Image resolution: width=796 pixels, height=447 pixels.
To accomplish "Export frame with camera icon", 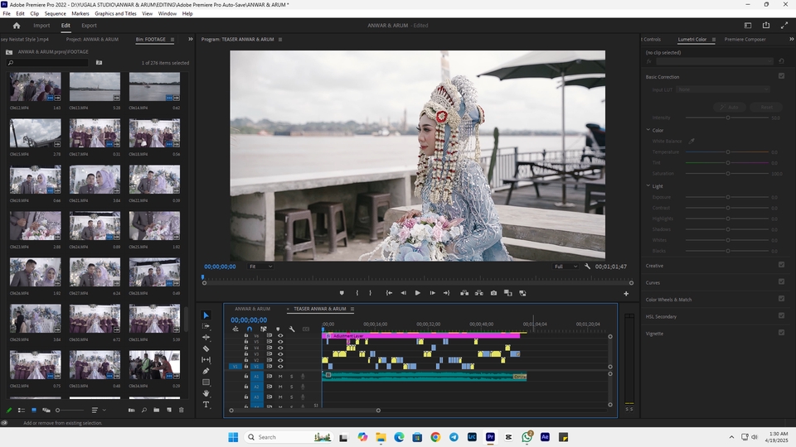I will click(493, 293).
